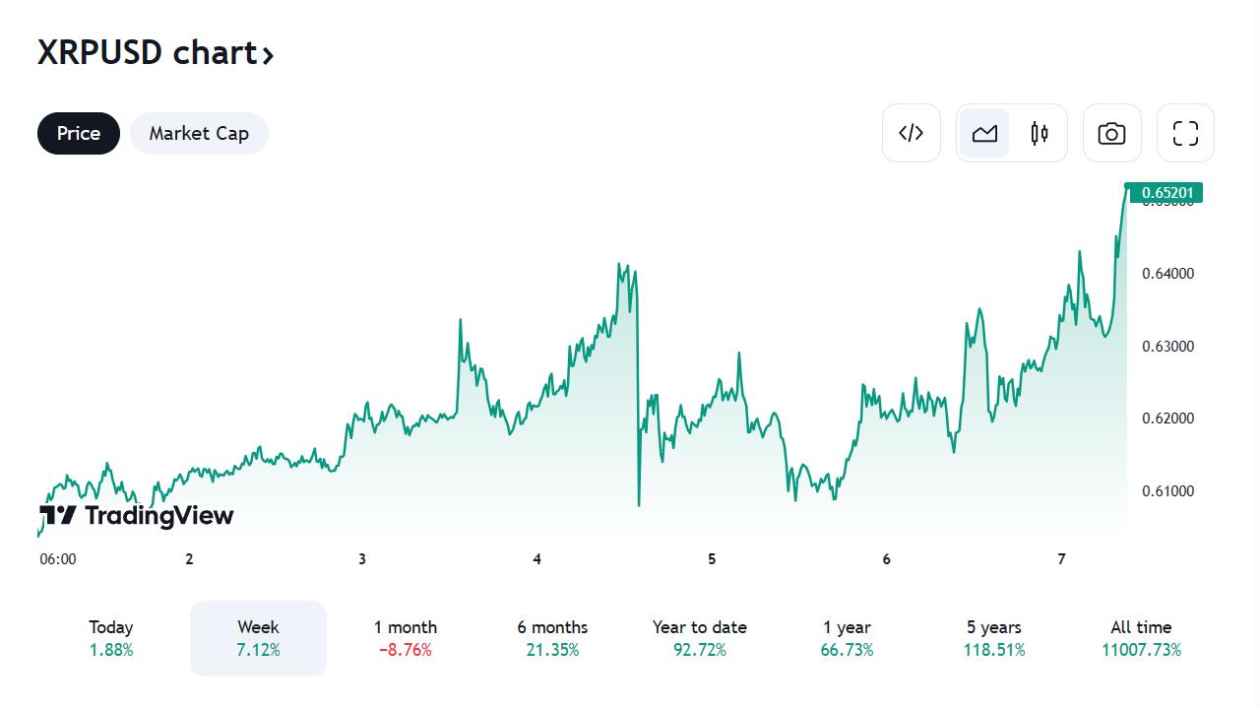Choose the 1 year time range
The image size is (1260, 709).
[x=847, y=638]
